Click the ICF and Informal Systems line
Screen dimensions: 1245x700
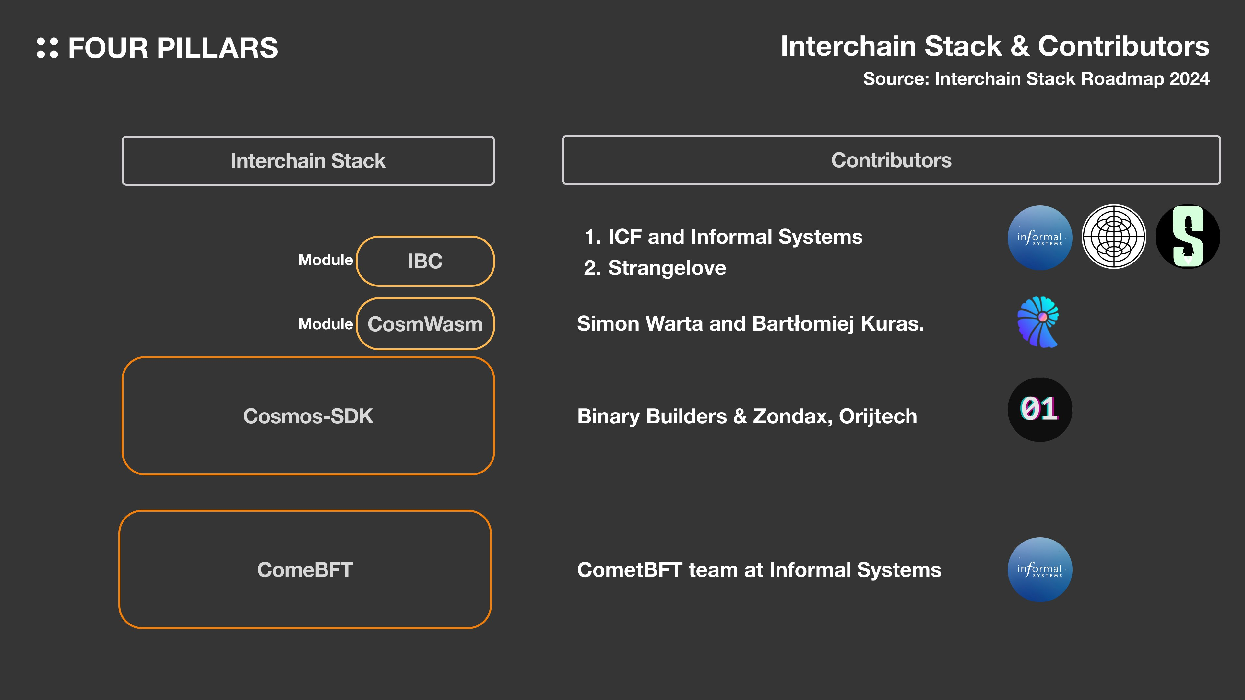(723, 237)
